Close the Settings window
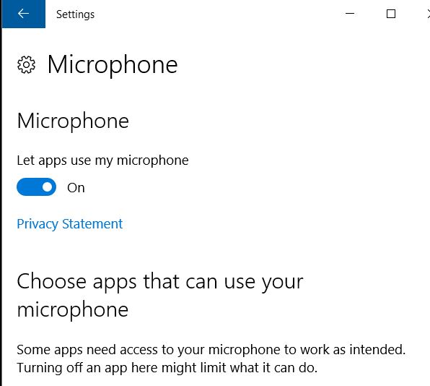Viewport: 430px width, 386px height. [x=428, y=14]
